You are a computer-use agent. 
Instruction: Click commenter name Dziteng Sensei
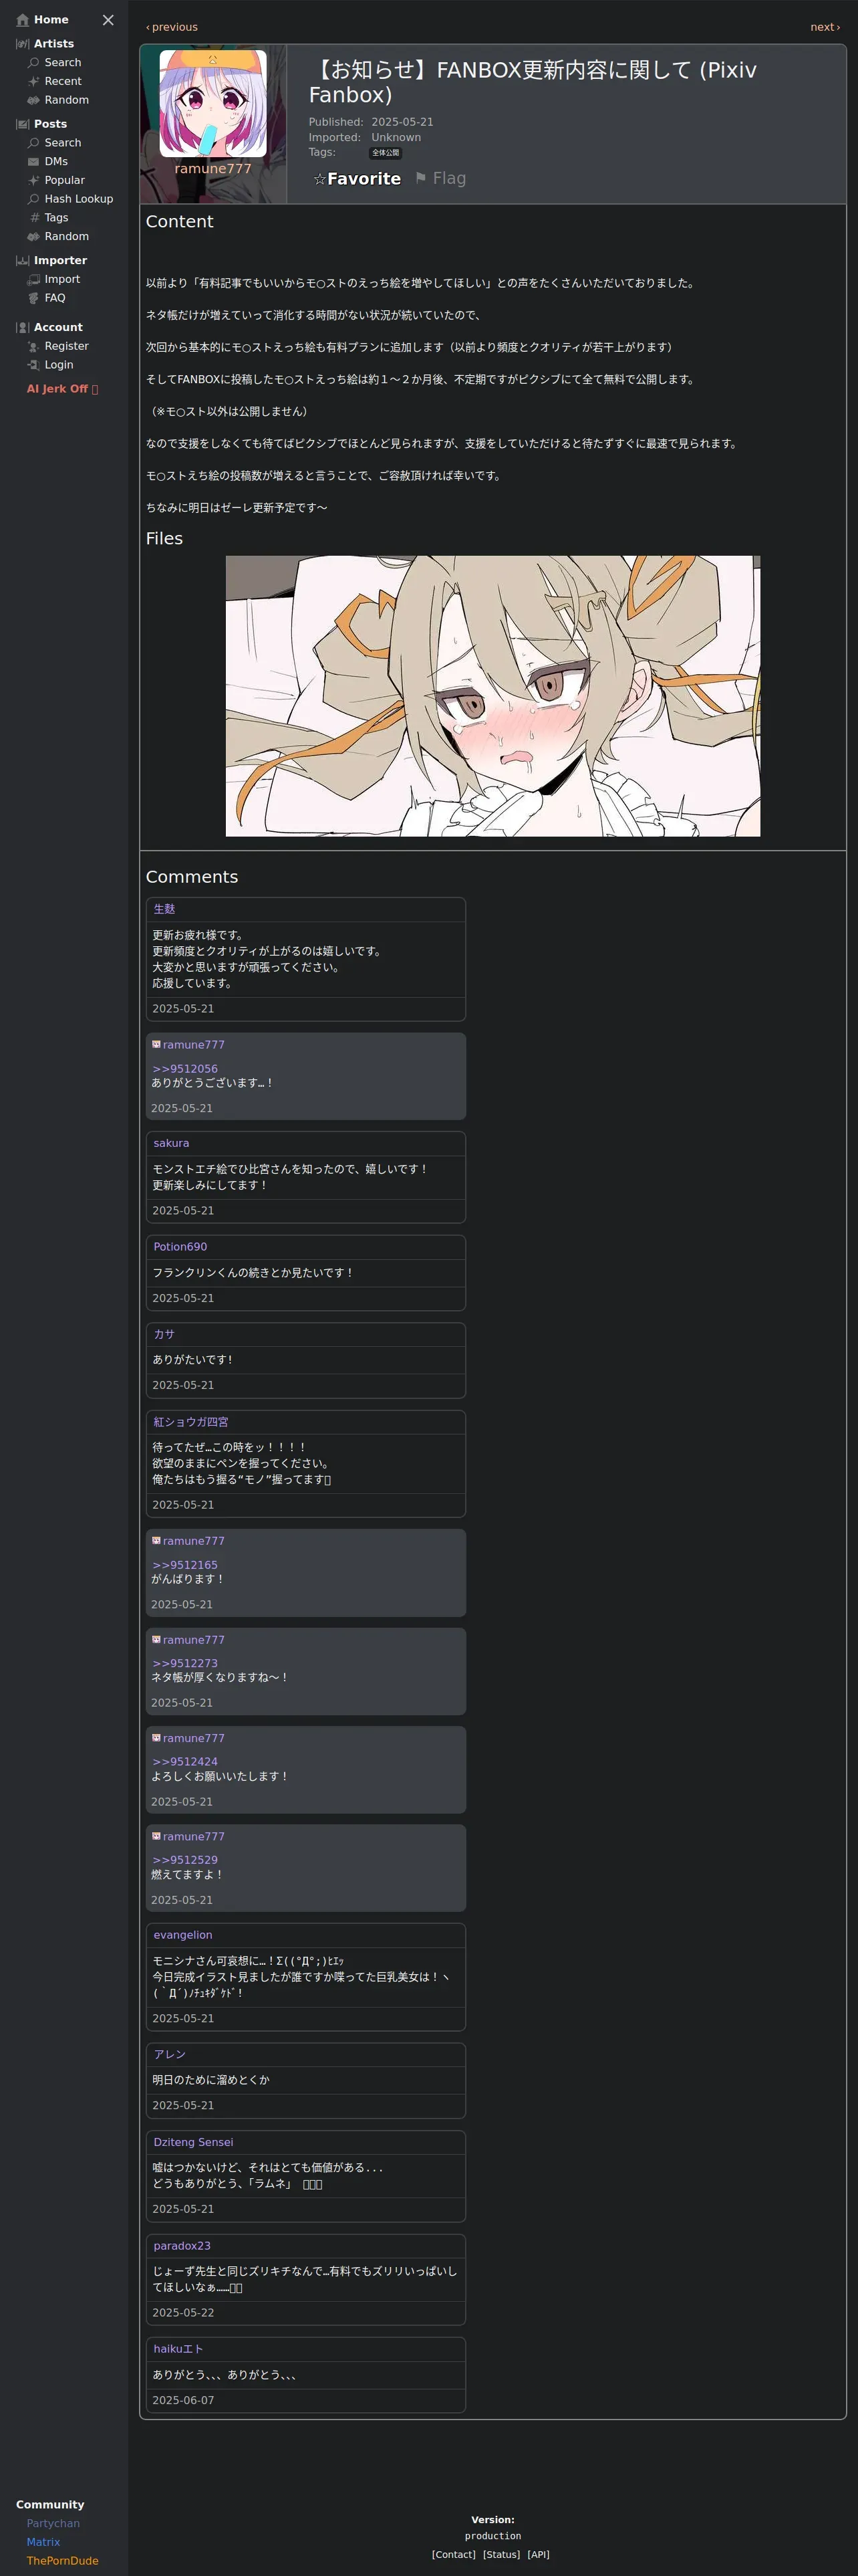[x=192, y=2142]
